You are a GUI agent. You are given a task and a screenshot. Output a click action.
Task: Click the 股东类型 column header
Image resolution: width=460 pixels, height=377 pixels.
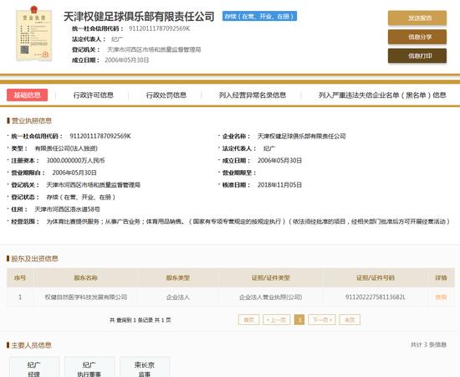178,277
